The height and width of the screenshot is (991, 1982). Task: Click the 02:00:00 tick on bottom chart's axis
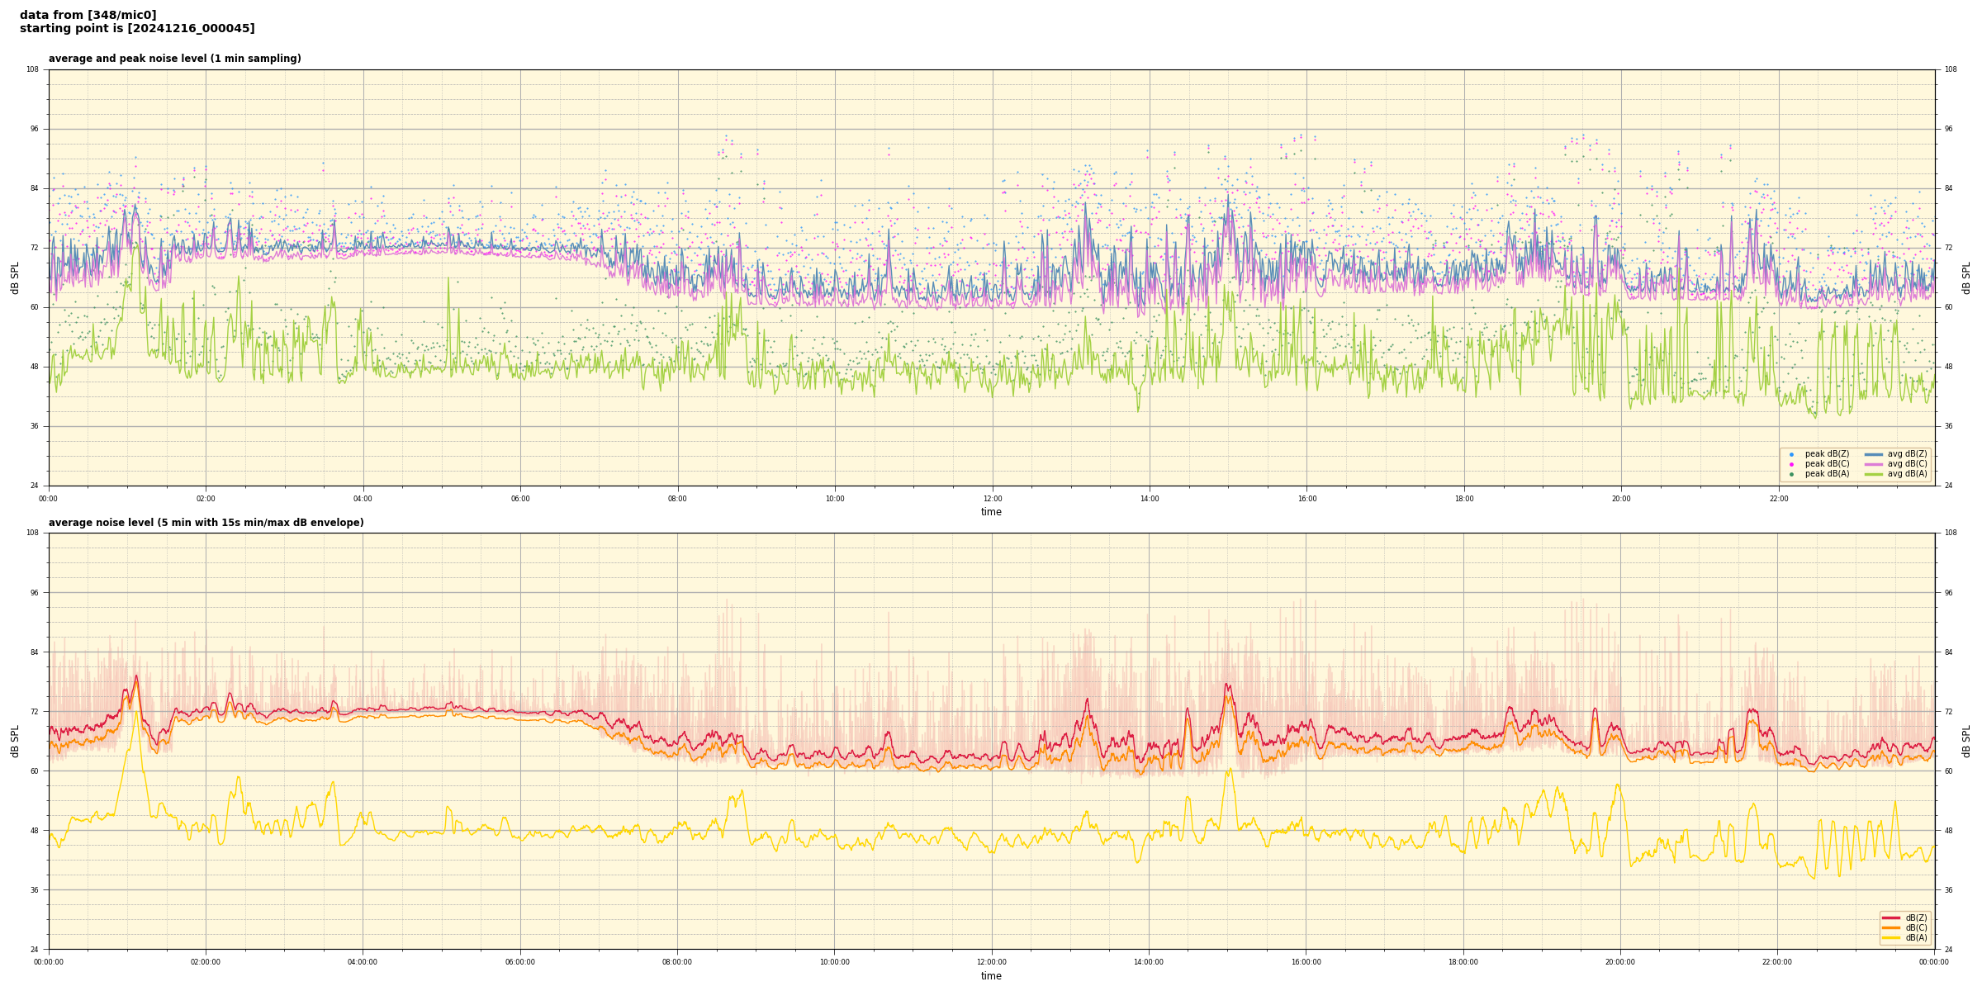(206, 962)
